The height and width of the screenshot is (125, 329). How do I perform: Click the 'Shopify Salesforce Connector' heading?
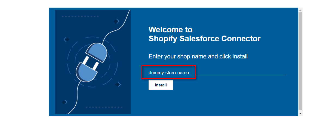[205, 39]
